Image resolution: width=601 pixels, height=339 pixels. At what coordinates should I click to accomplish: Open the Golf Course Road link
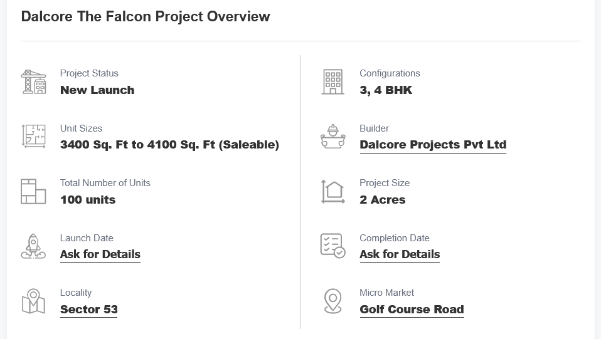[x=412, y=310]
